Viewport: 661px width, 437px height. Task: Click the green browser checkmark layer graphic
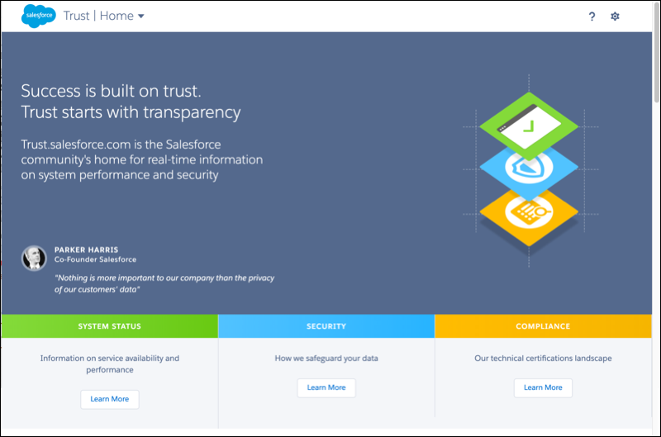click(529, 126)
